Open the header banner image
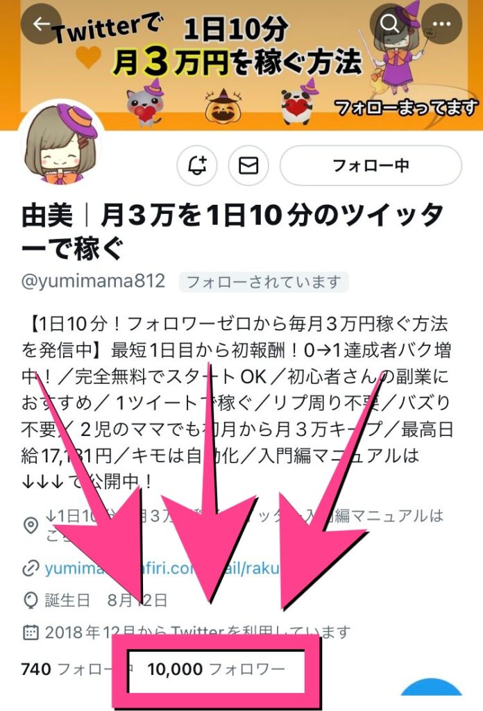This screenshot has width=483, height=711. [241, 65]
